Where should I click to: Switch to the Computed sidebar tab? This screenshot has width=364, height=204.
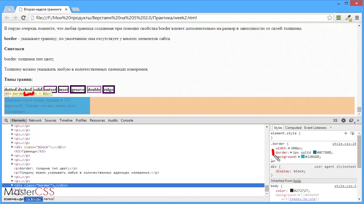(x=293, y=128)
